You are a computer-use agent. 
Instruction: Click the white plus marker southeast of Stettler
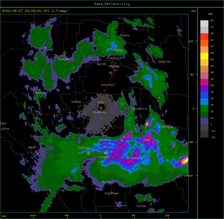[x=159, y=98]
